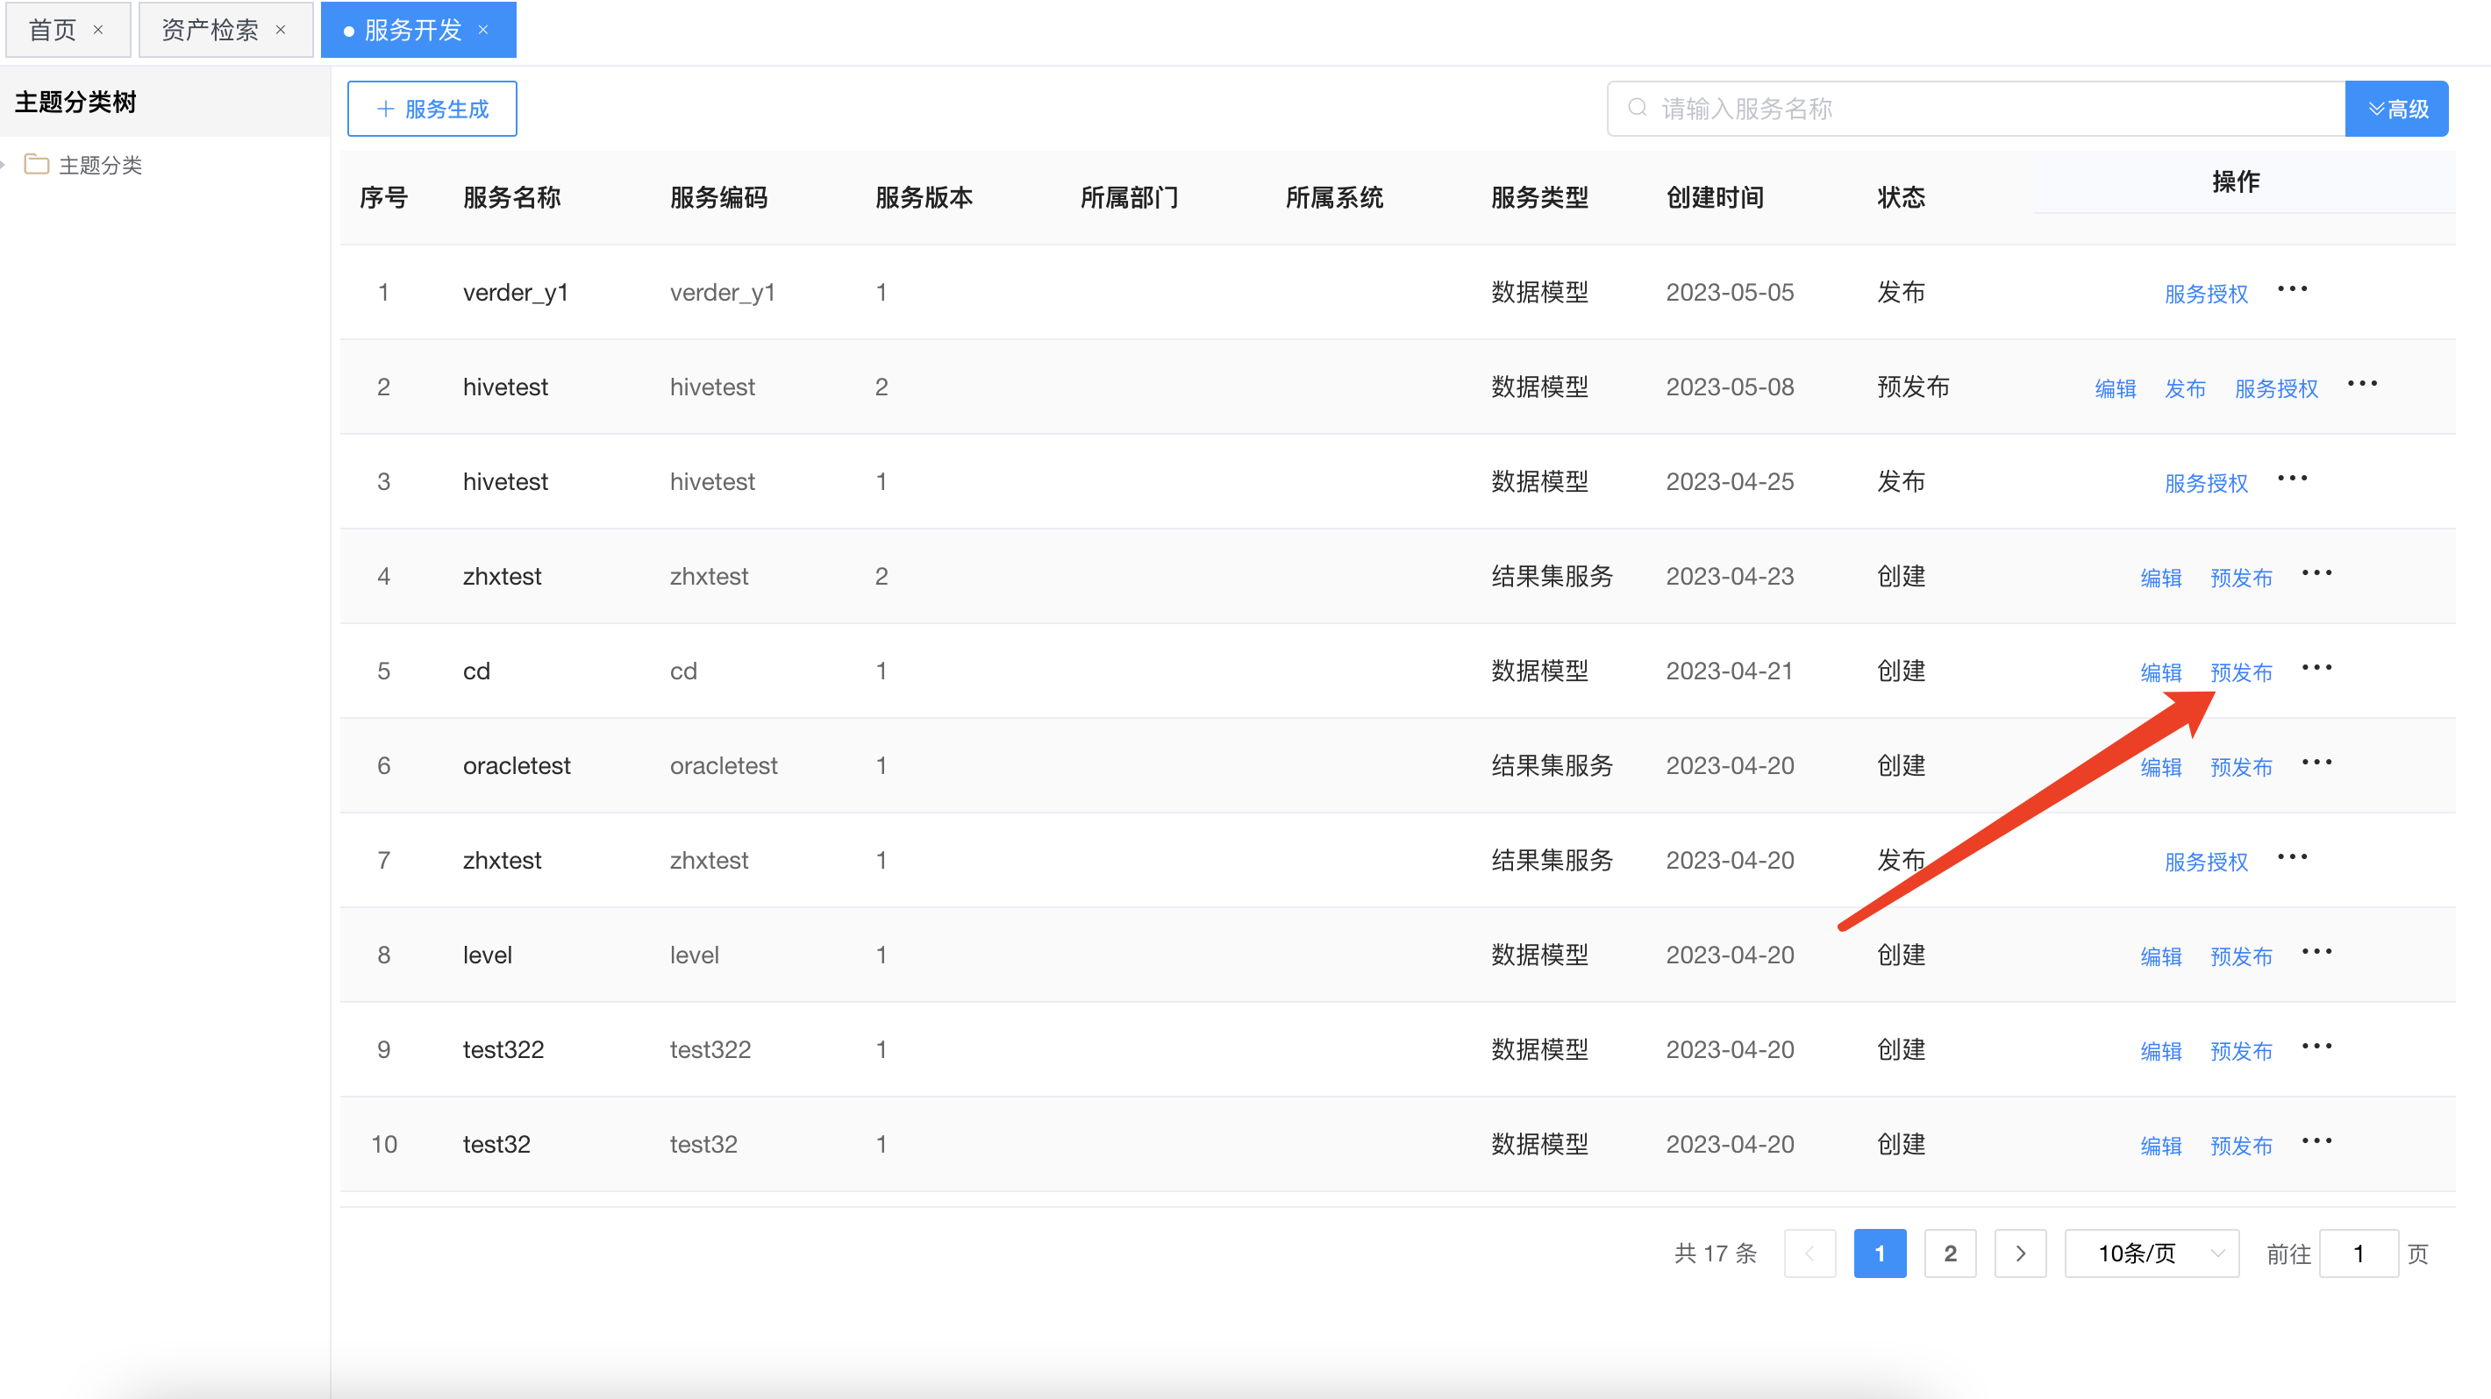Go to previous page arrow

point(1809,1253)
